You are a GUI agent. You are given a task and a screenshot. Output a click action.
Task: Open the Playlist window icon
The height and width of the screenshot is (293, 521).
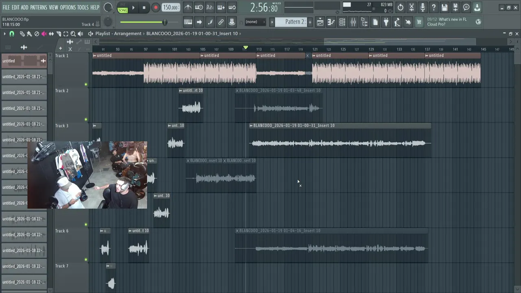tap(320, 22)
